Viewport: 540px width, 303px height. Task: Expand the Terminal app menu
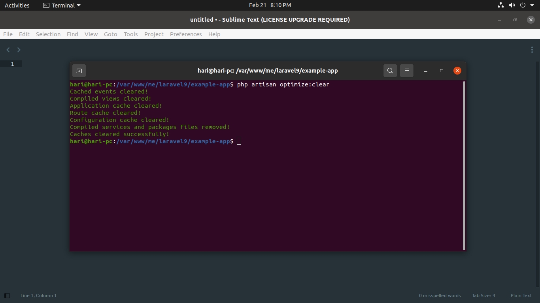tap(62, 5)
